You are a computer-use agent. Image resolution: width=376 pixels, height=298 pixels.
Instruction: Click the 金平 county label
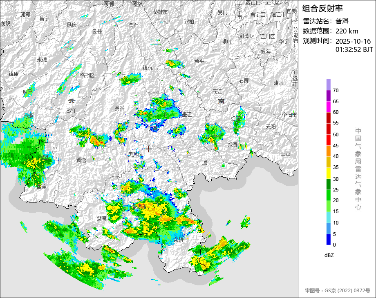[x=285, y=155]
